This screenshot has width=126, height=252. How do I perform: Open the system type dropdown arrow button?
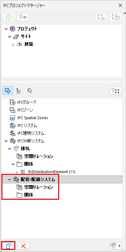coord(116,246)
